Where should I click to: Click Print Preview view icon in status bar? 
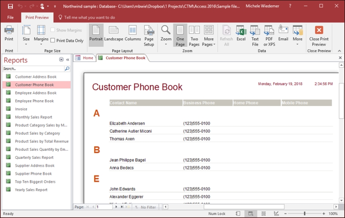(251, 214)
